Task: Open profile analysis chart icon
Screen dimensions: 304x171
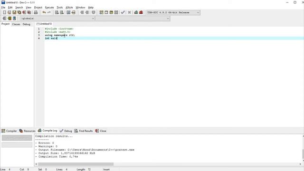Action: [136, 12]
